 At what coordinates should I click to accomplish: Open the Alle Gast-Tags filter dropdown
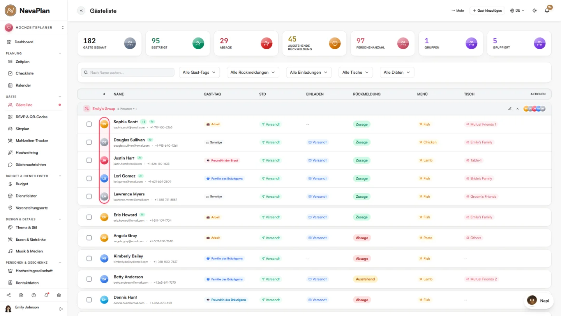[x=199, y=72]
